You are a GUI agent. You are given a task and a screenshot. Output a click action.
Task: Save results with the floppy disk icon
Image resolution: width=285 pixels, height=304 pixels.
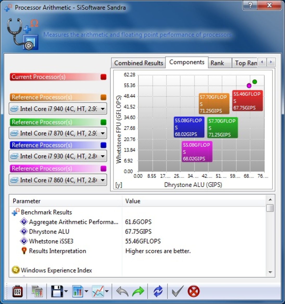57,291
